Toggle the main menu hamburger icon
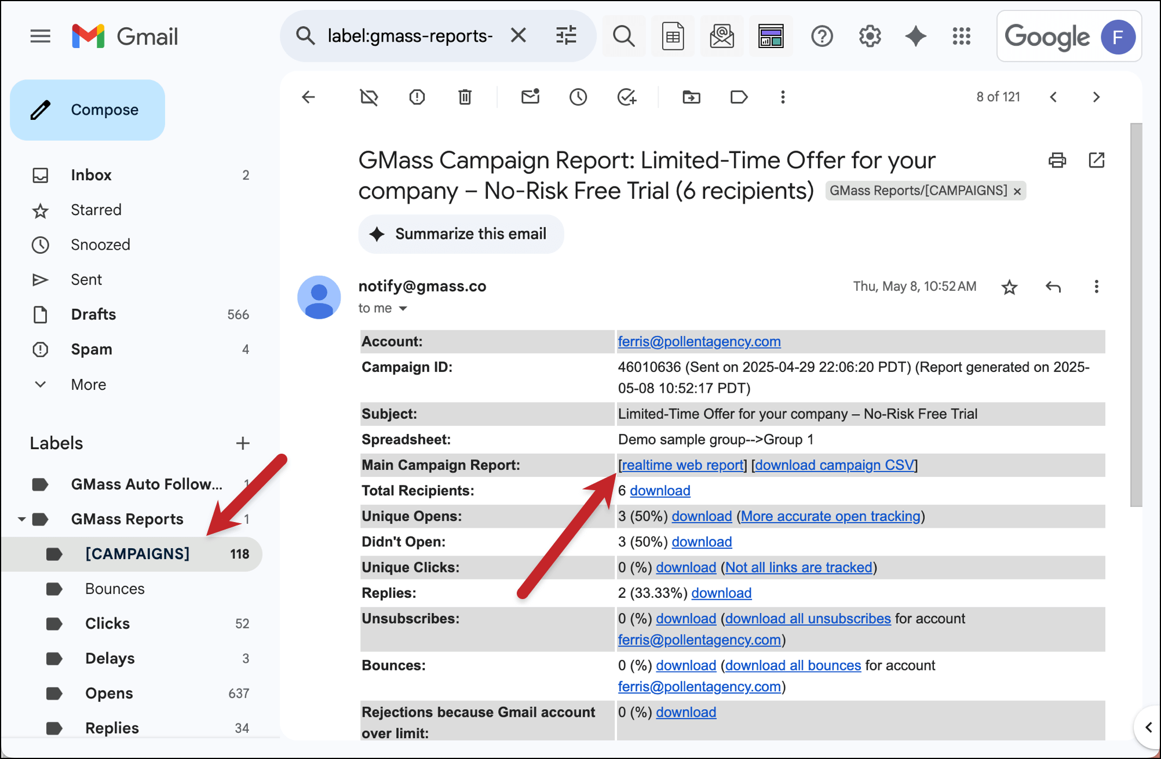The height and width of the screenshot is (759, 1161). (40, 37)
